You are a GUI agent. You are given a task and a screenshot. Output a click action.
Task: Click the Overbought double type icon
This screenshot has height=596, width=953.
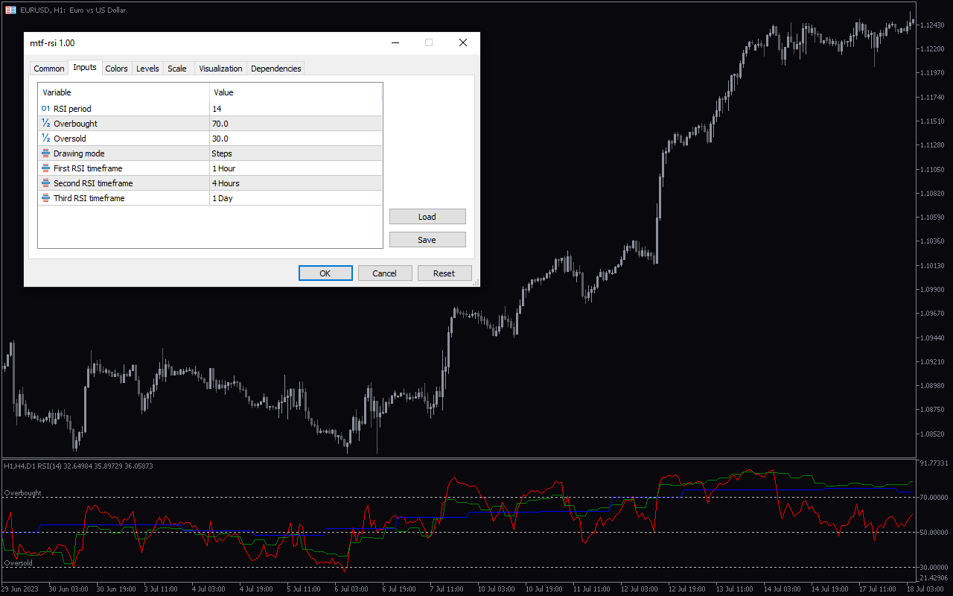[x=45, y=124]
